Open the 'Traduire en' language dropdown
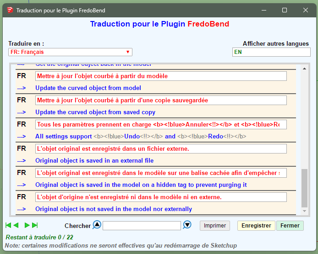318x254 pixels. click(70, 52)
